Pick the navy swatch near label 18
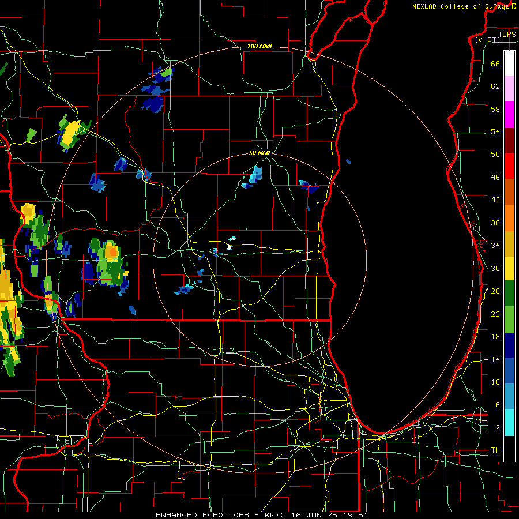The width and height of the screenshot is (519, 519). [509, 345]
